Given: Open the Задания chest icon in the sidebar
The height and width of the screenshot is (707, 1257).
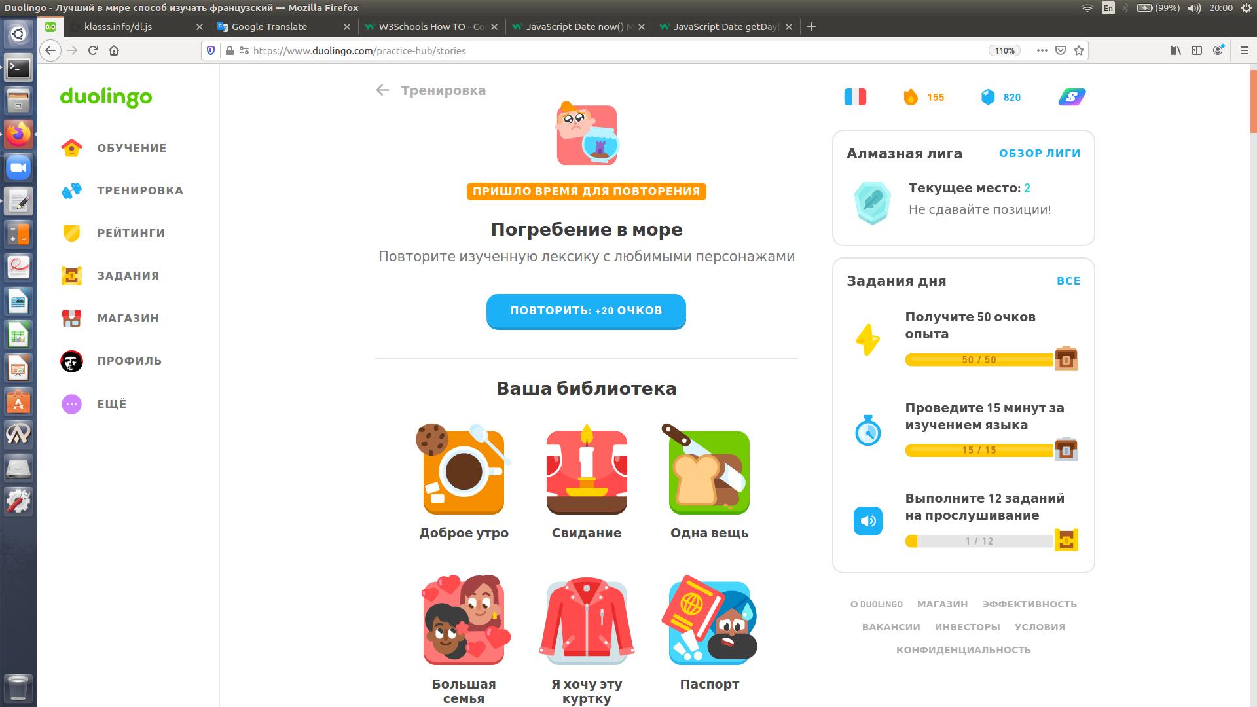Looking at the screenshot, I should [71, 276].
